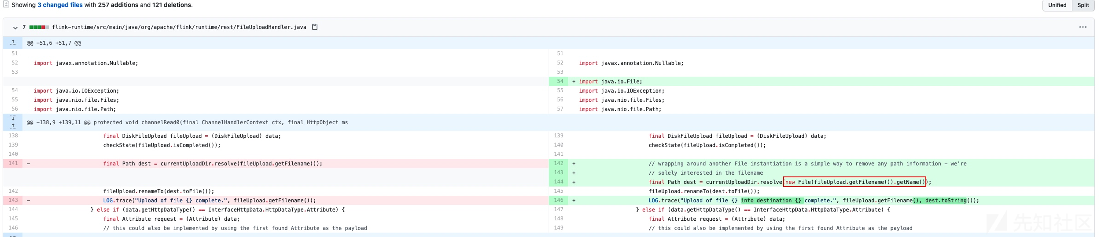This screenshot has height=237, width=1101.
Task: Click the removed currentUploadDir.resolve line
Action: click(x=213, y=164)
